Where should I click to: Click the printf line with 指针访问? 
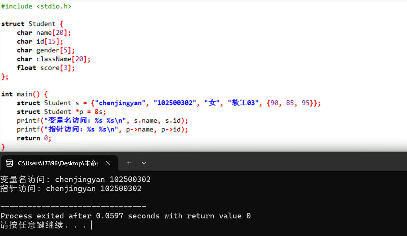[x=102, y=129]
